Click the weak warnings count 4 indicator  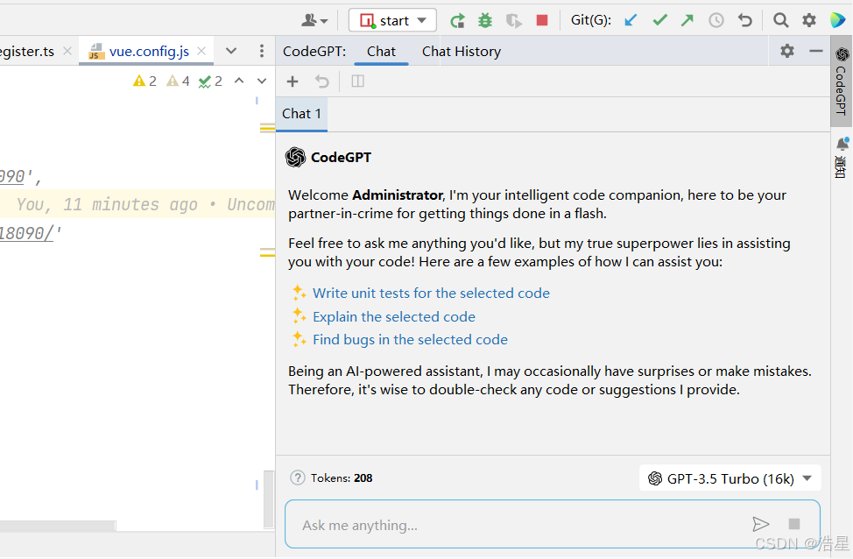click(178, 81)
